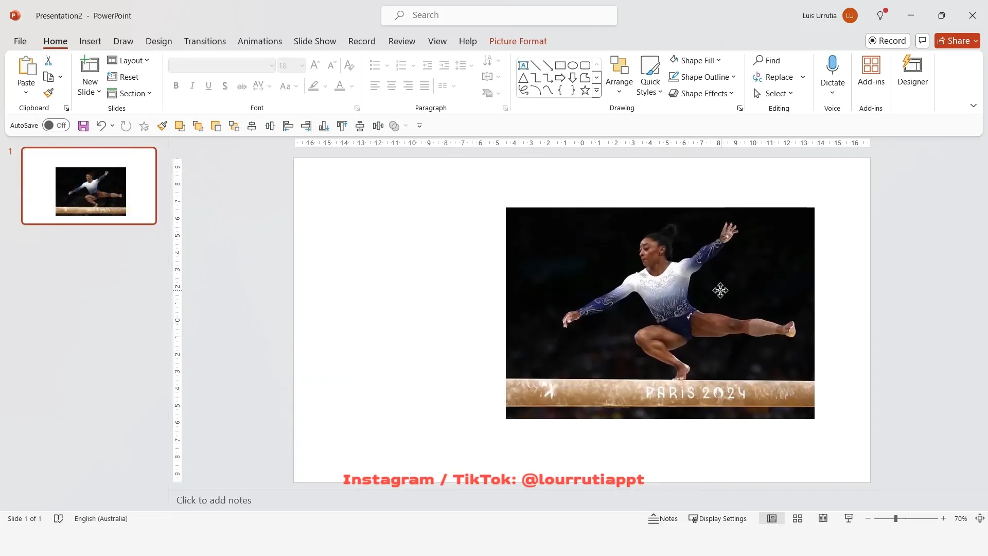This screenshot has height=556, width=988.
Task: Click the zoom slider handle
Action: [895, 519]
